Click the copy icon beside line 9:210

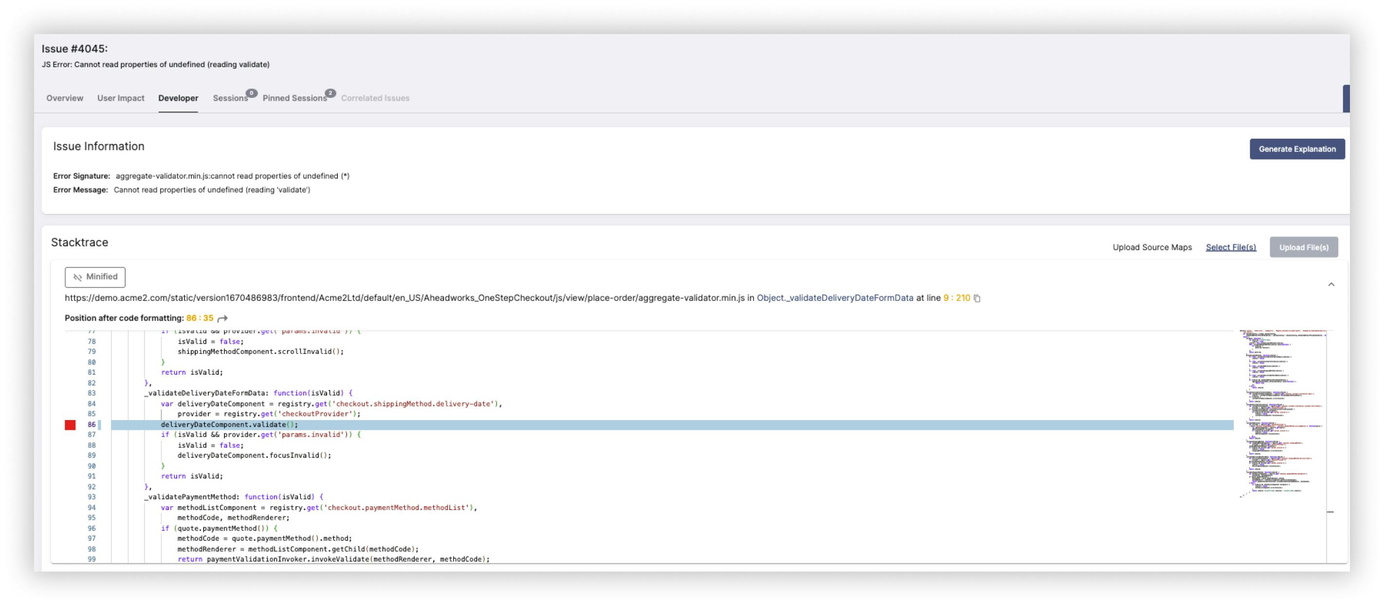(x=976, y=298)
